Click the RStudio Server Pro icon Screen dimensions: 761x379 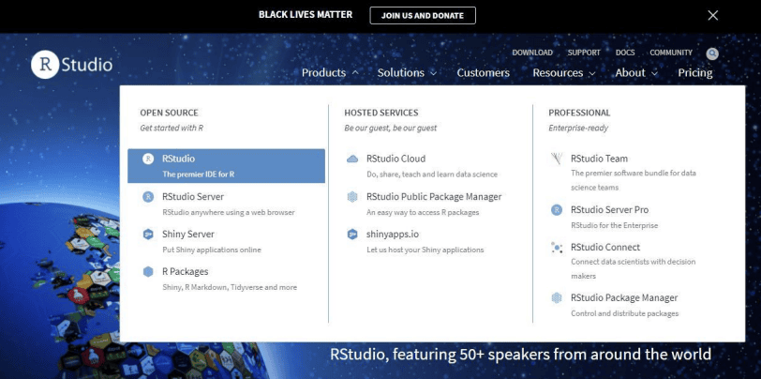coord(557,210)
